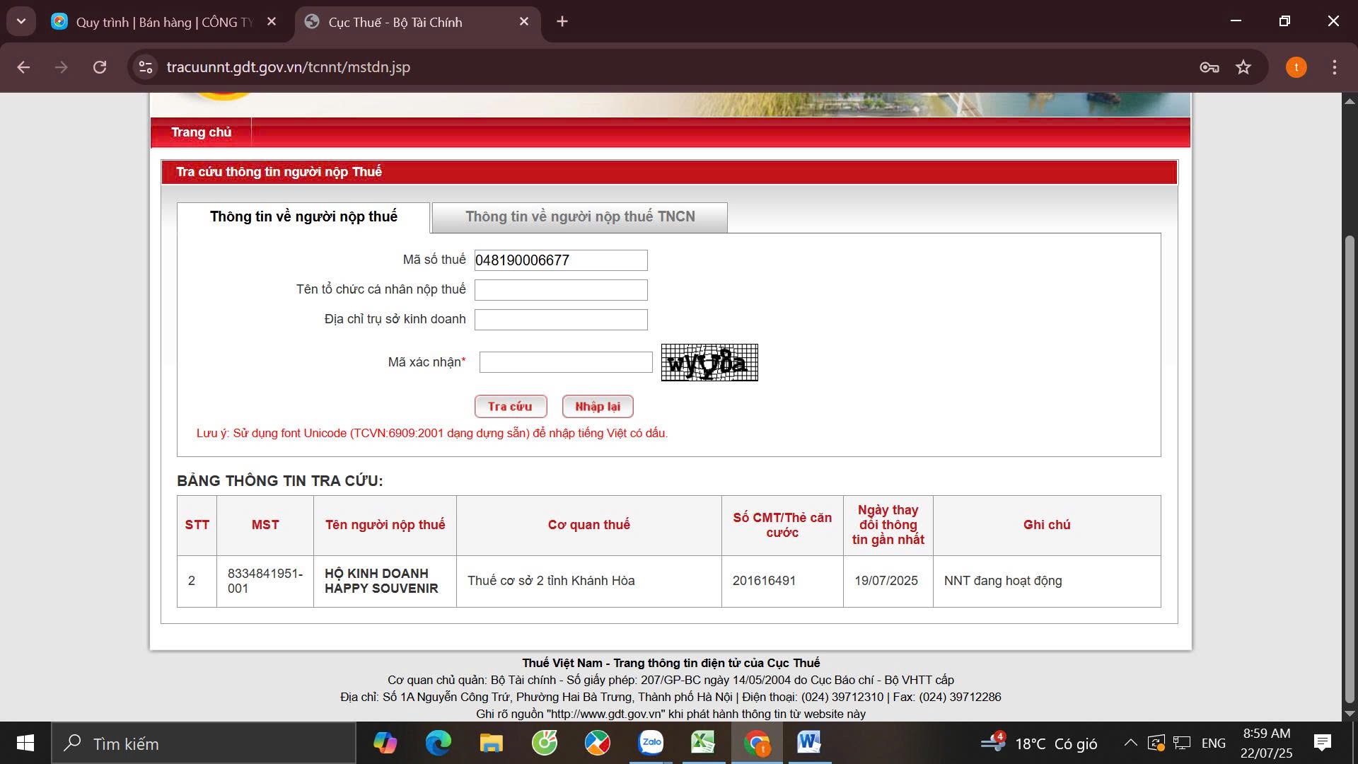This screenshot has height=764, width=1358.
Task: Switch to the Quy trình Bán hàng tab
Action: [x=163, y=22]
